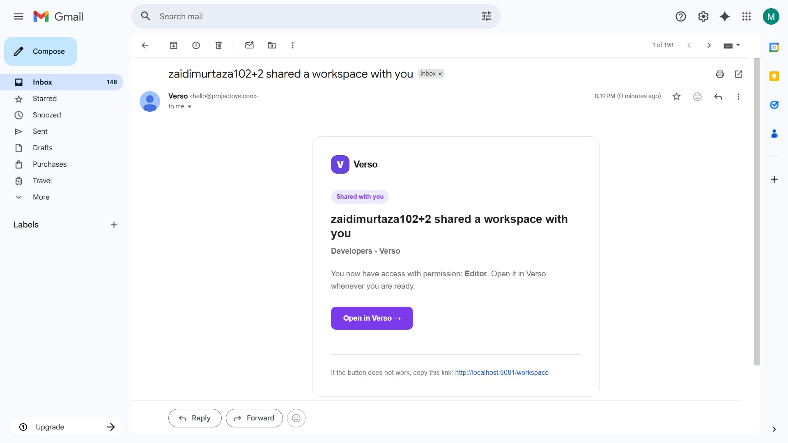Open Google Keep side panel
788x443 pixels.
tap(774, 76)
